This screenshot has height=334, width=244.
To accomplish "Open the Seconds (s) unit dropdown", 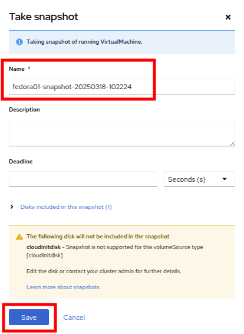I will (x=200, y=179).
